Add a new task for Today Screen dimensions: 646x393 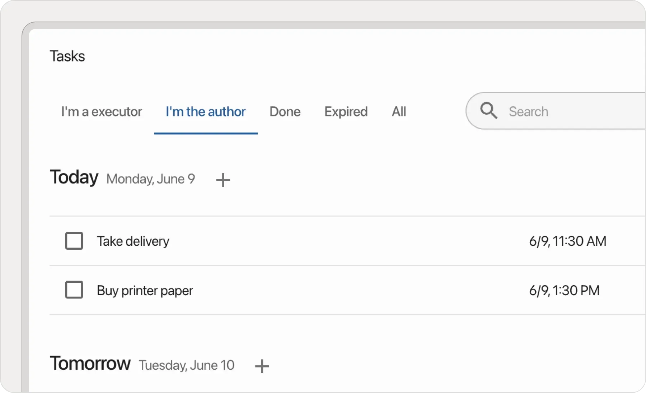223,180
